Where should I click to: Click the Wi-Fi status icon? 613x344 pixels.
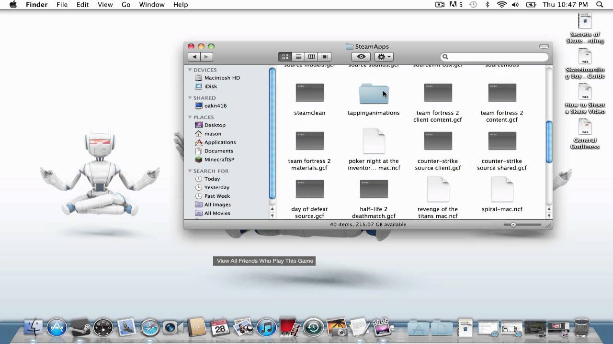501,5
